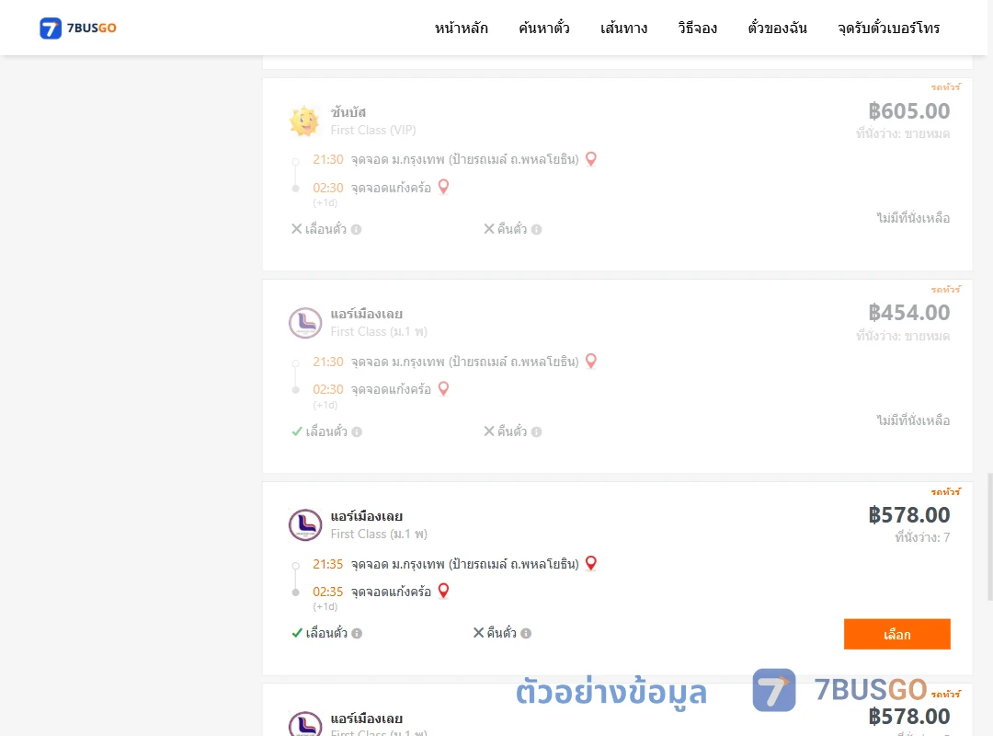Screen dimensions: 993x736
Task: Click info icon next to คืนตั๋ว in ซันบัส card
Action: click(536, 229)
